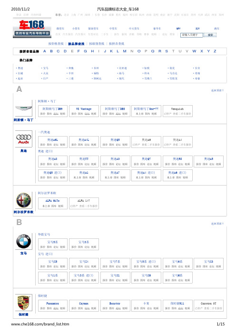236x334 pixels.
Task: Click 返回顶部 link beside section B
Action: [217, 224]
